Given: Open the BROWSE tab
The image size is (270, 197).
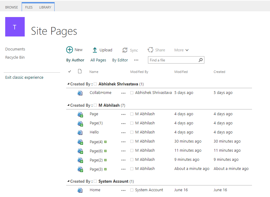Looking at the screenshot, I should 11,7.
